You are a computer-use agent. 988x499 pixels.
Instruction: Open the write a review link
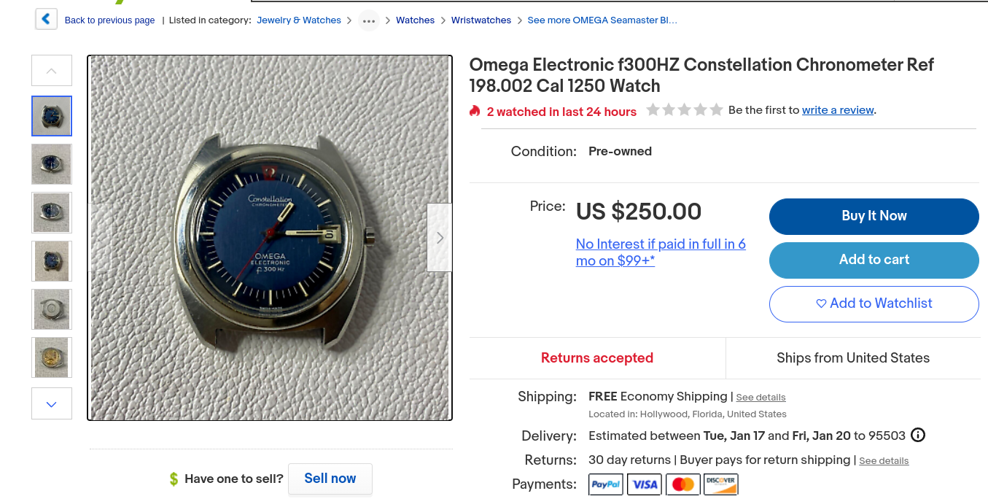(x=838, y=110)
